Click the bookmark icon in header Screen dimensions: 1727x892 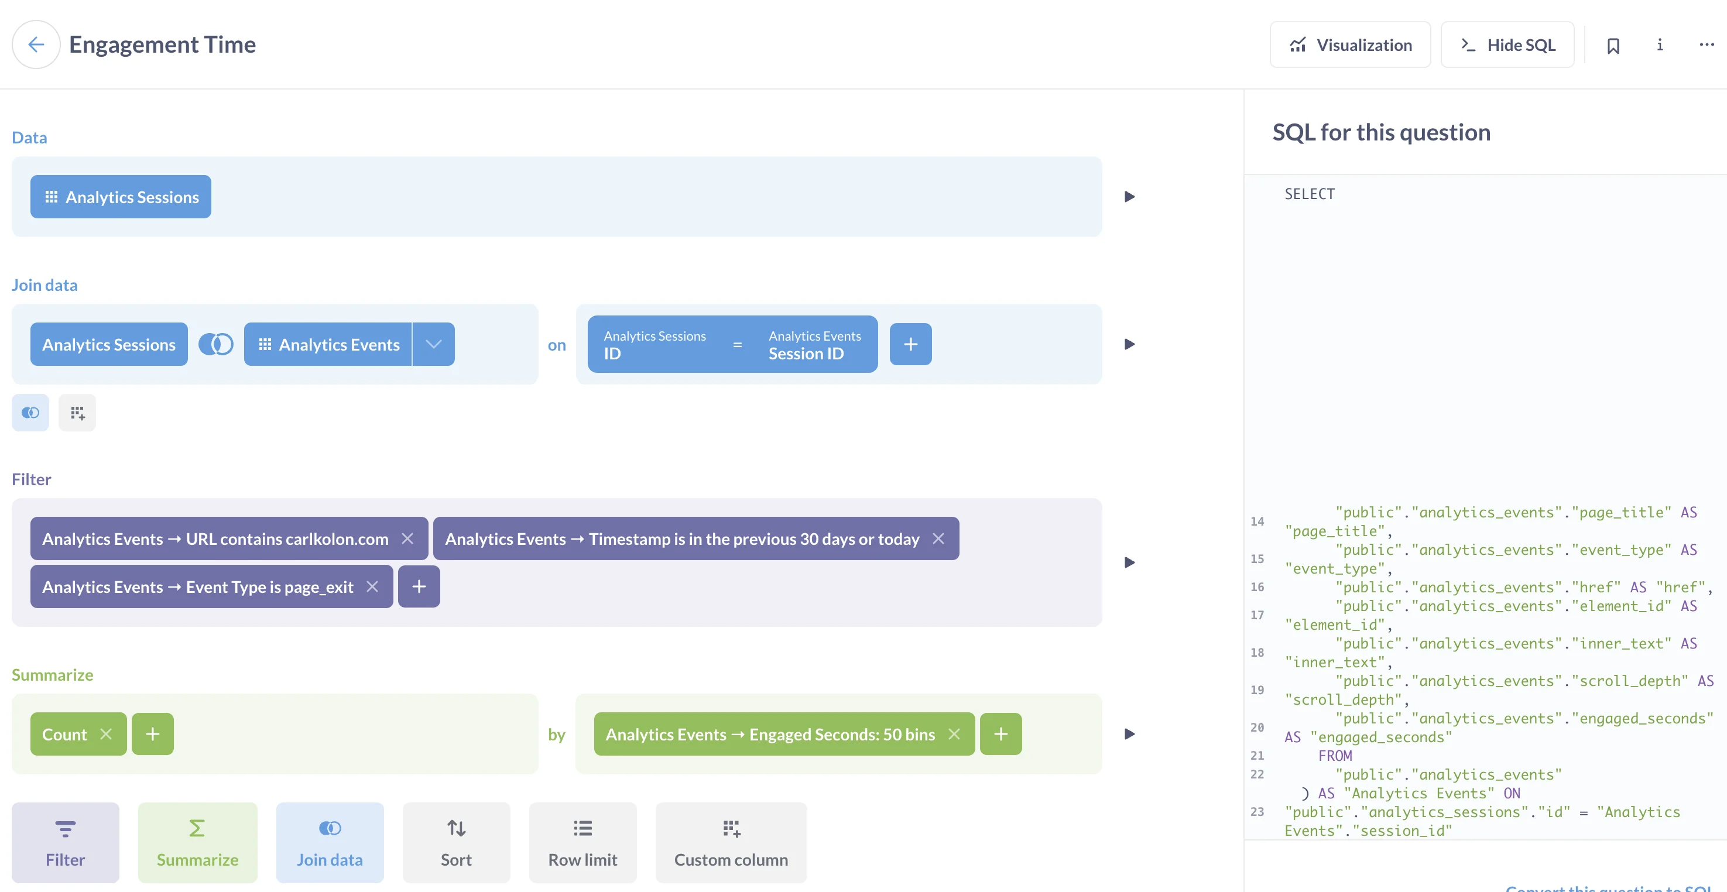point(1613,45)
